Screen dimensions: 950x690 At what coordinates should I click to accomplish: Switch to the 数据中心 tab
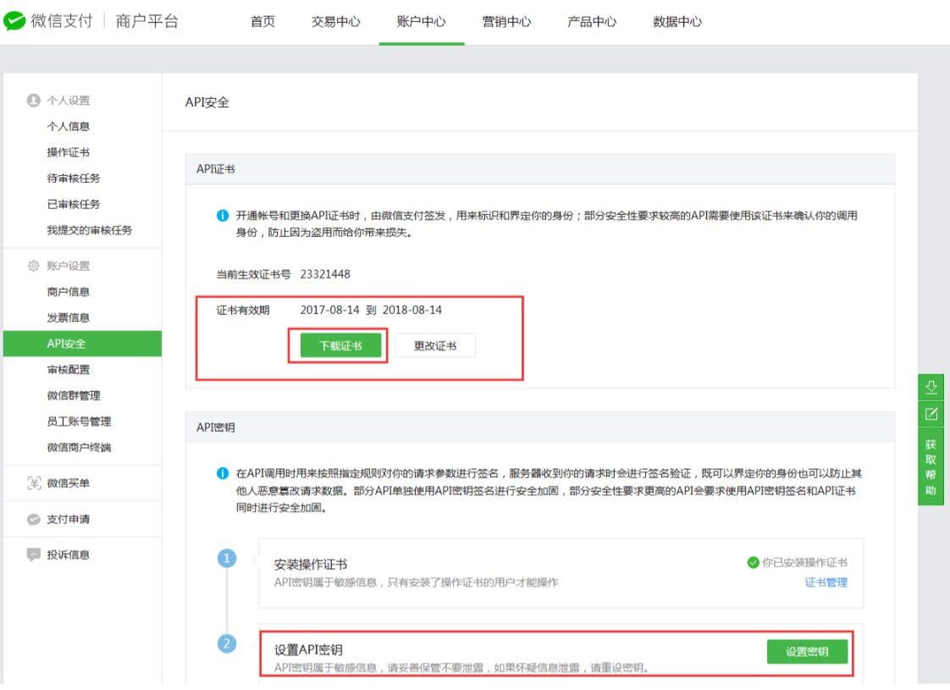677,22
